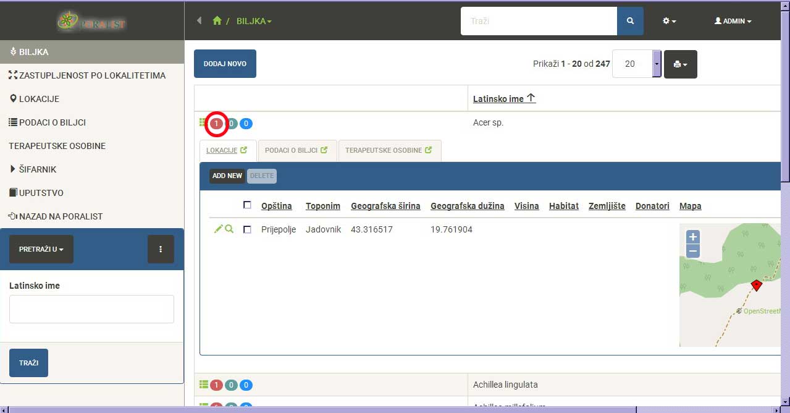Switch to Podaci o biljci tab

[x=296, y=150]
